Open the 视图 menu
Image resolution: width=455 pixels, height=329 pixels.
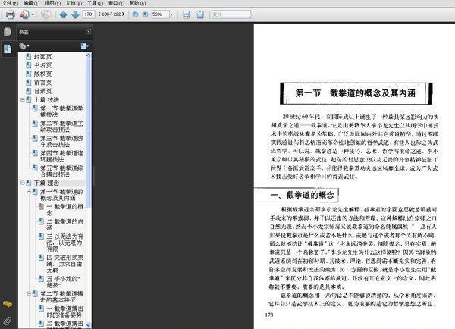pyautogui.click(x=52, y=3)
